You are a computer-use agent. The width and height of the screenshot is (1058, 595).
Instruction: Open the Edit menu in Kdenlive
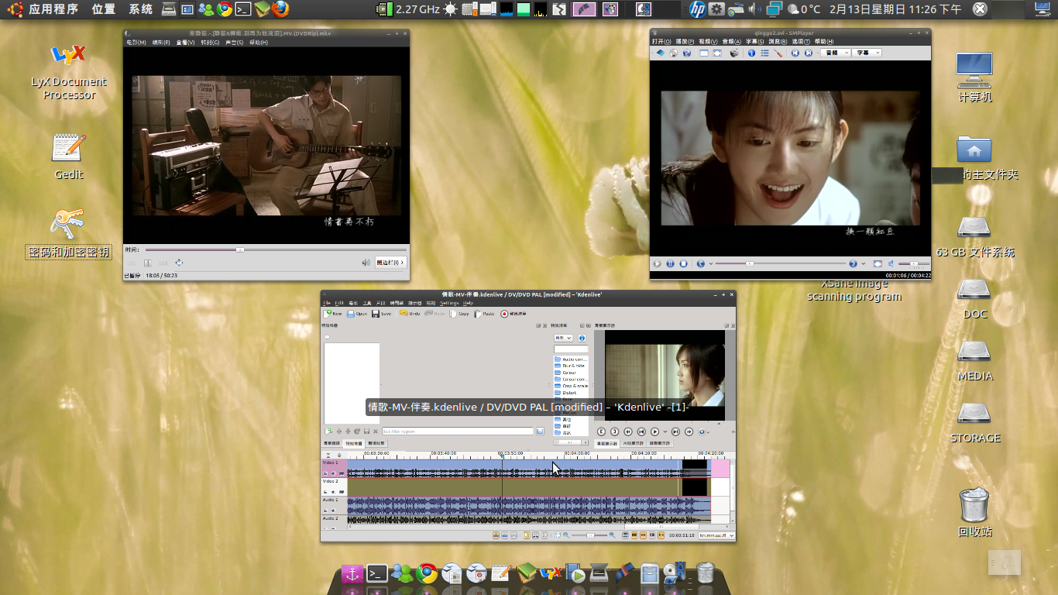click(338, 303)
